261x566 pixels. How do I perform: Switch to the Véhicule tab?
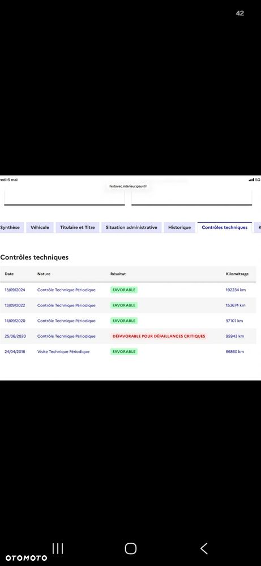pyautogui.click(x=40, y=228)
